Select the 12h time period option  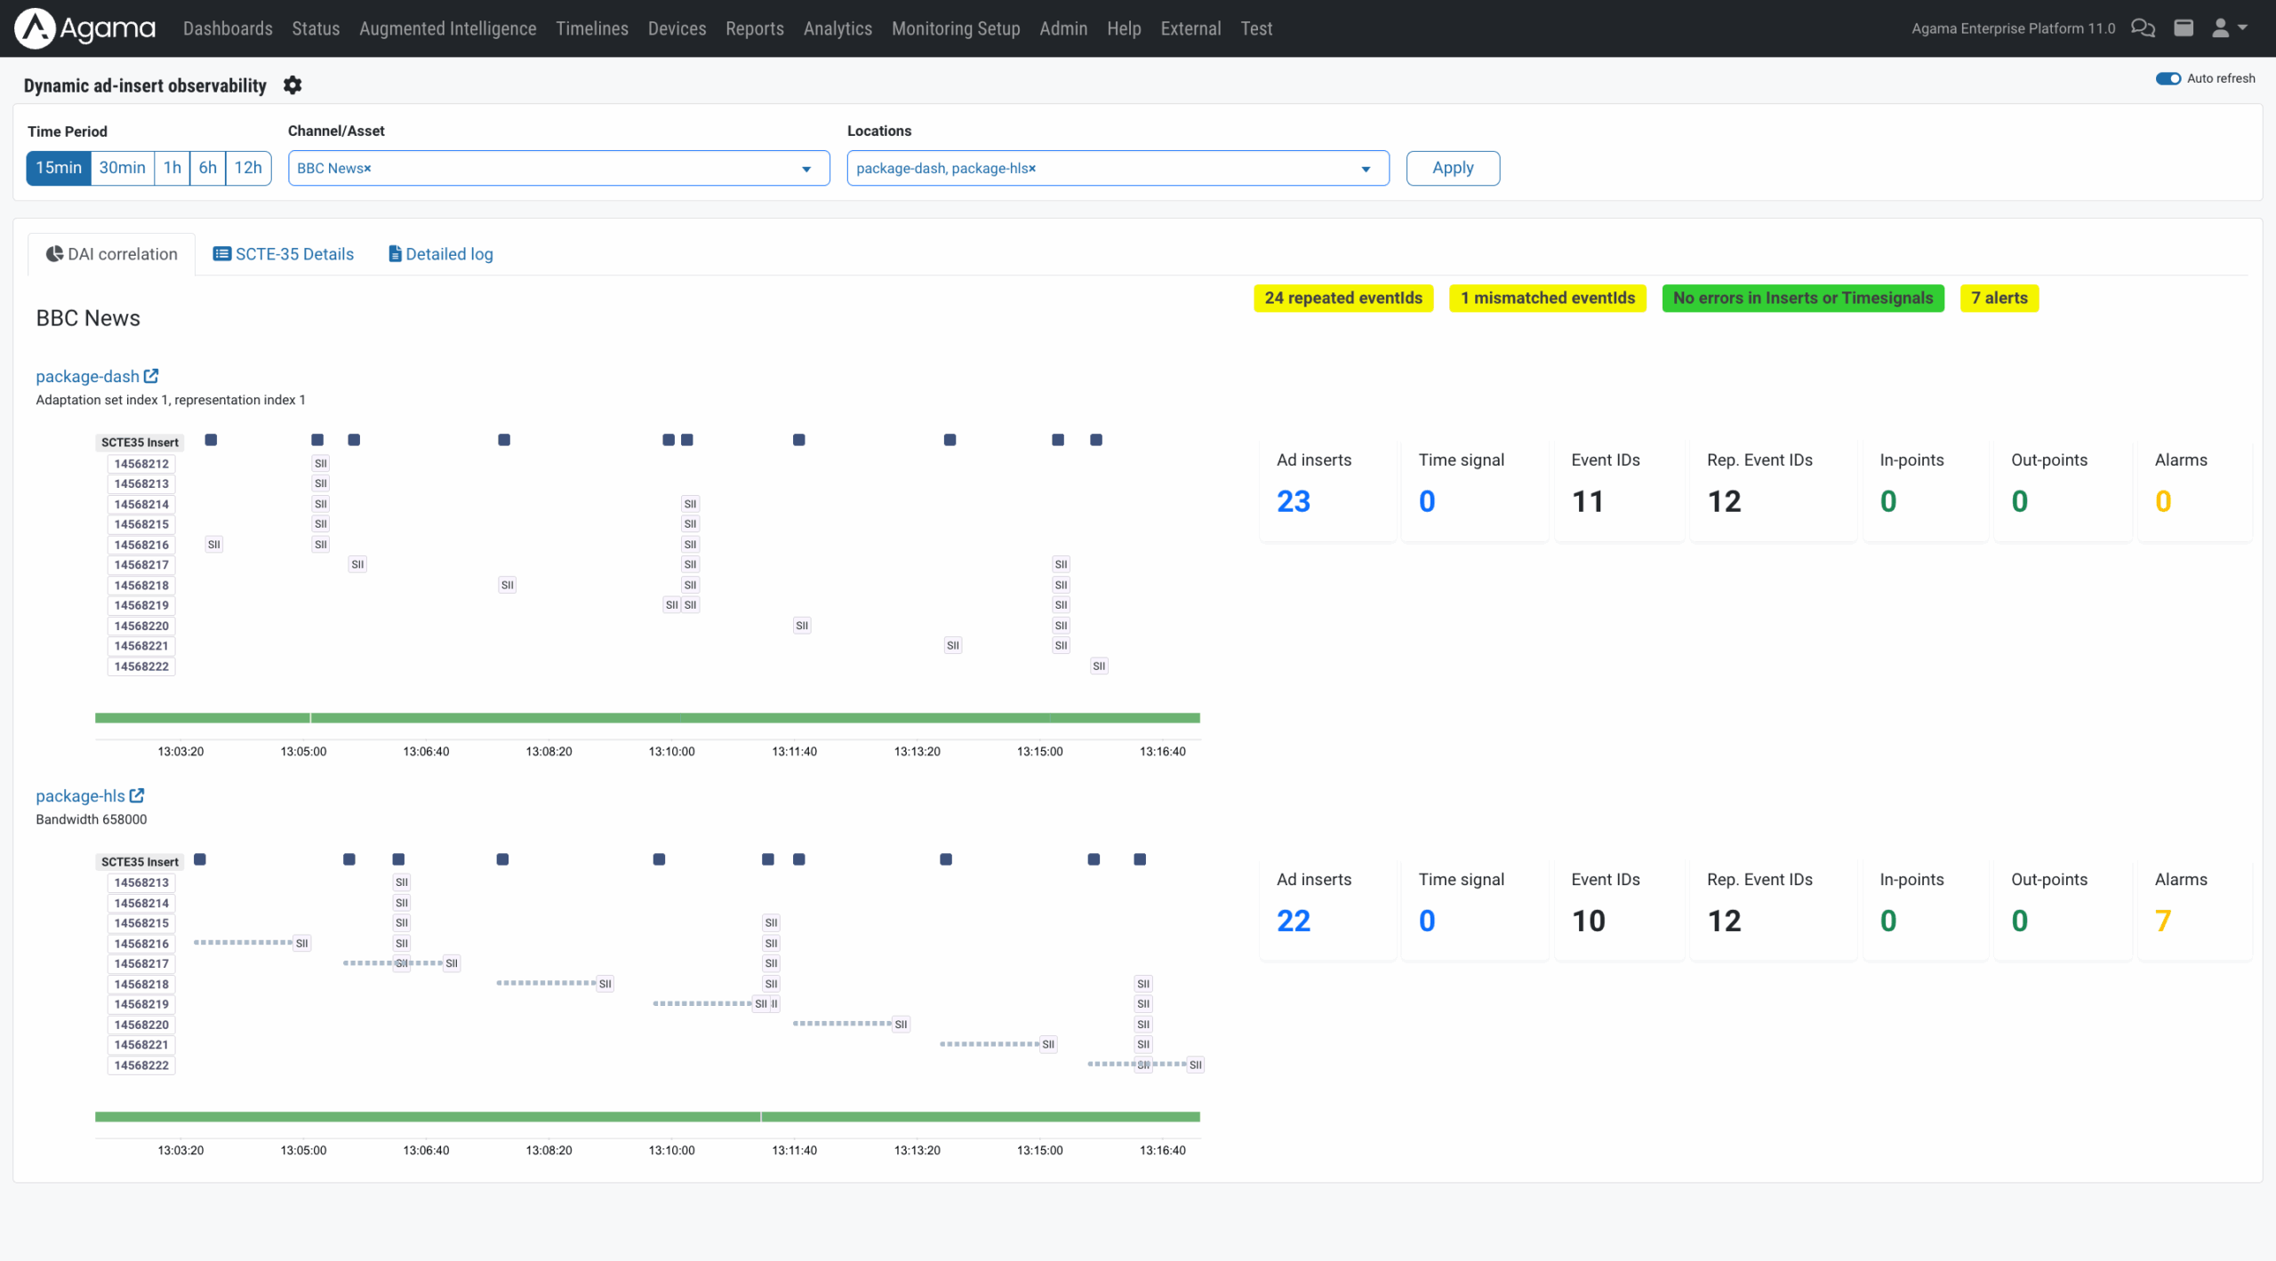(x=248, y=167)
